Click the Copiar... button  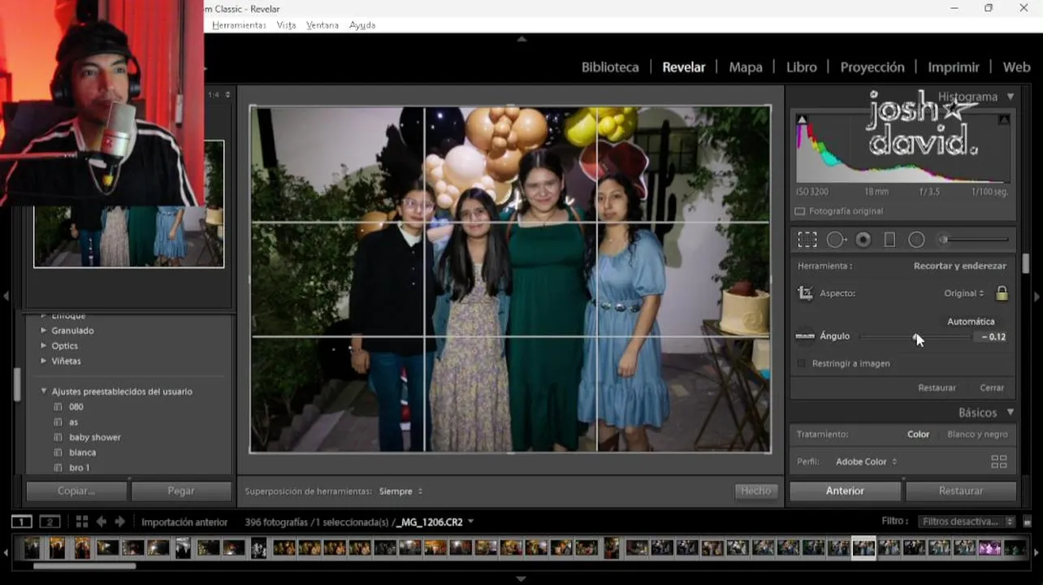[x=76, y=491]
